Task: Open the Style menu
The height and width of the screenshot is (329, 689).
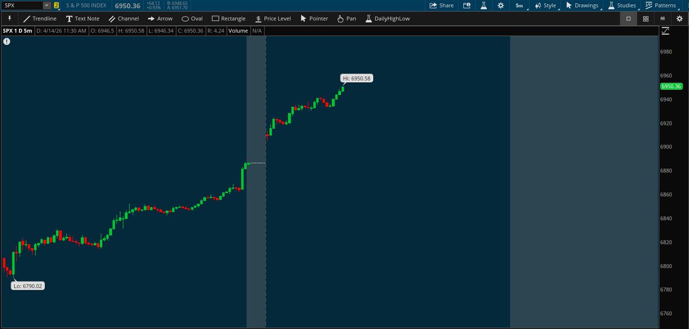Action: coord(545,5)
